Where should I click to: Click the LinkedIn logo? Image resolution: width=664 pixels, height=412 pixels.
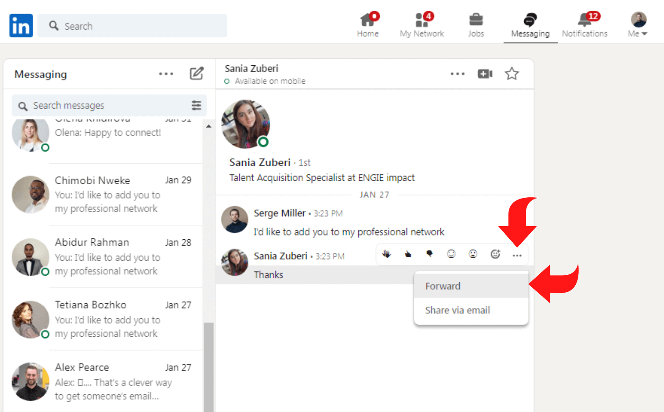[21, 25]
